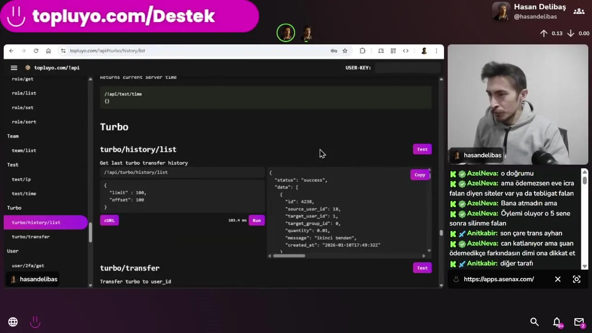Click AzelNeva message "o doğrumu"

(x=517, y=173)
